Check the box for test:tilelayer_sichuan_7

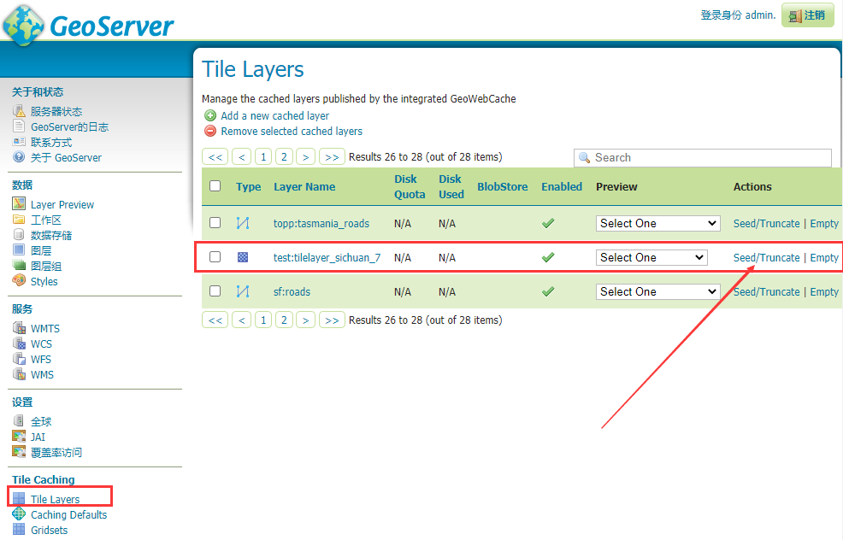pyautogui.click(x=215, y=257)
